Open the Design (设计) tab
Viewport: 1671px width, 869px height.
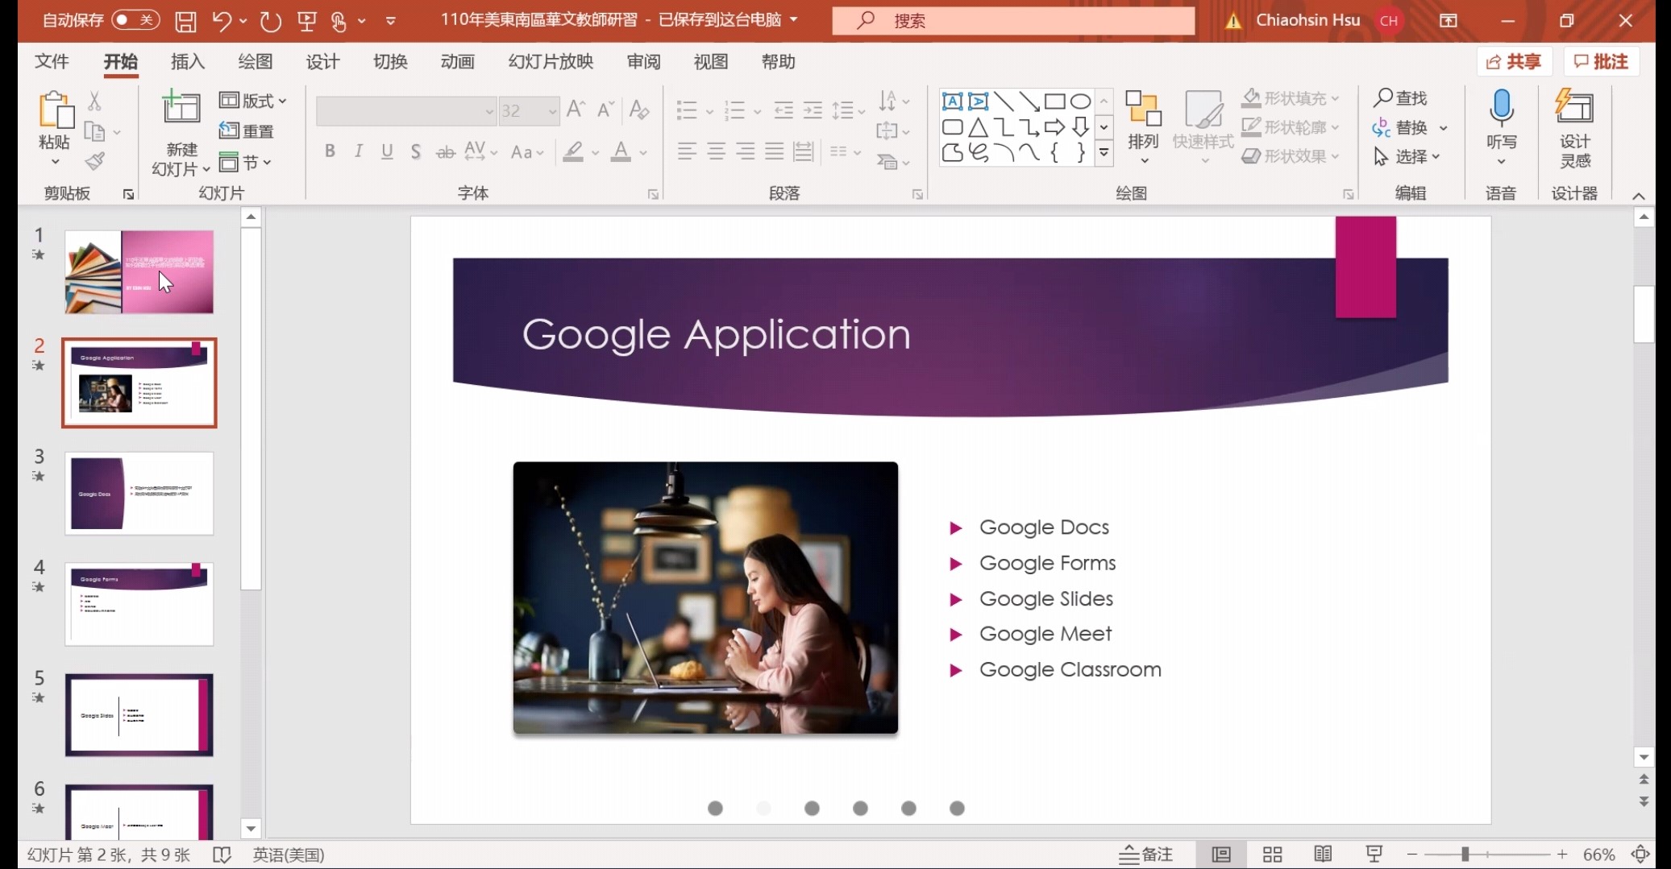click(x=322, y=62)
